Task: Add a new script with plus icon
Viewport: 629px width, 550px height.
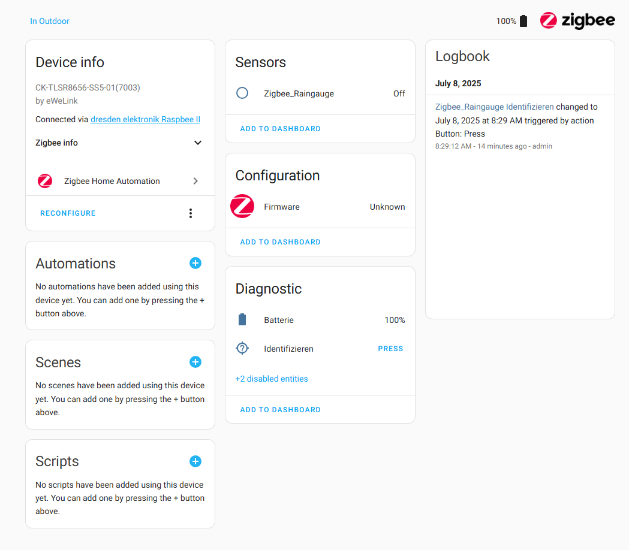Action: 195,461
